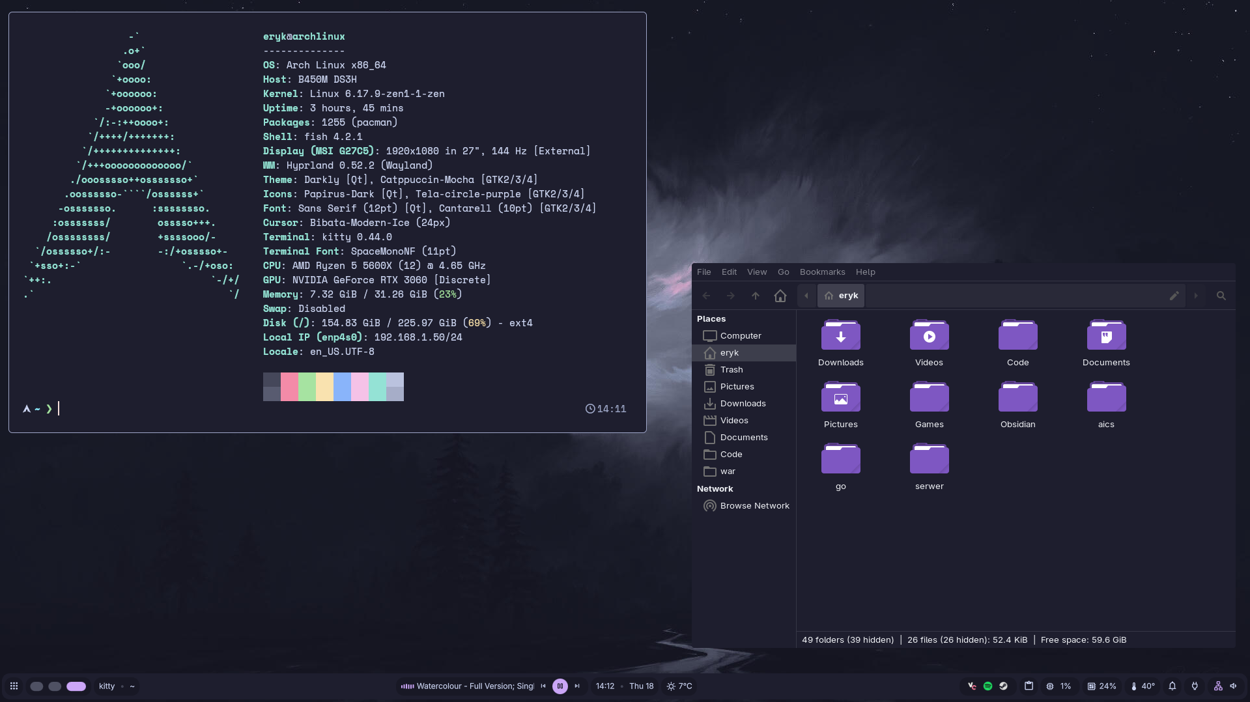Open the Edit menu
The width and height of the screenshot is (1250, 702).
click(729, 272)
